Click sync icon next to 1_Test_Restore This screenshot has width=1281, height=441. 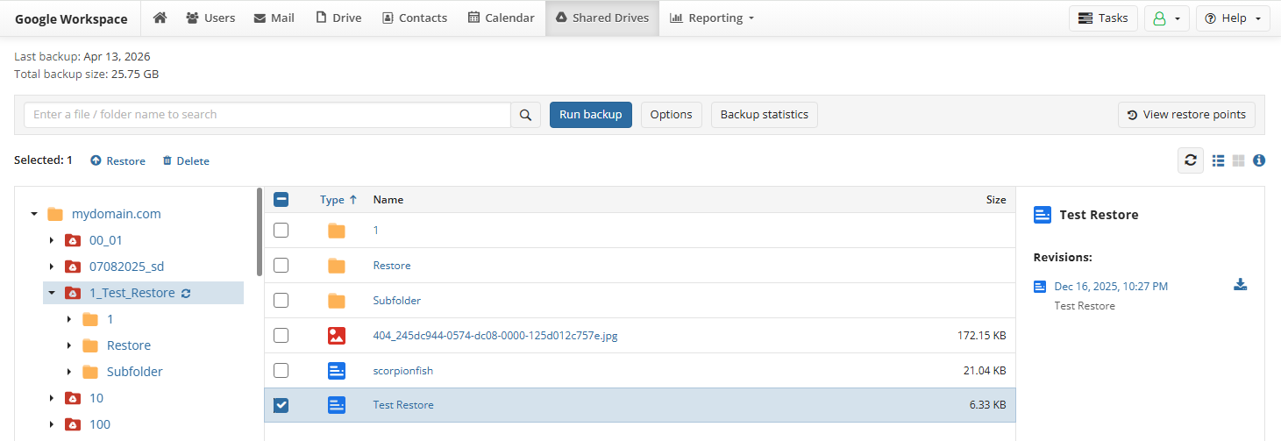click(x=186, y=294)
